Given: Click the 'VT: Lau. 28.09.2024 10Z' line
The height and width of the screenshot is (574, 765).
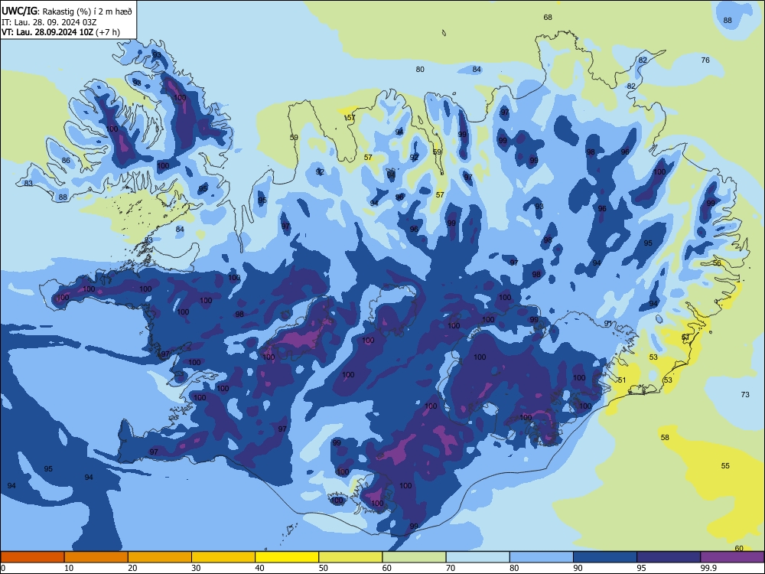Looking at the screenshot, I should [47, 32].
